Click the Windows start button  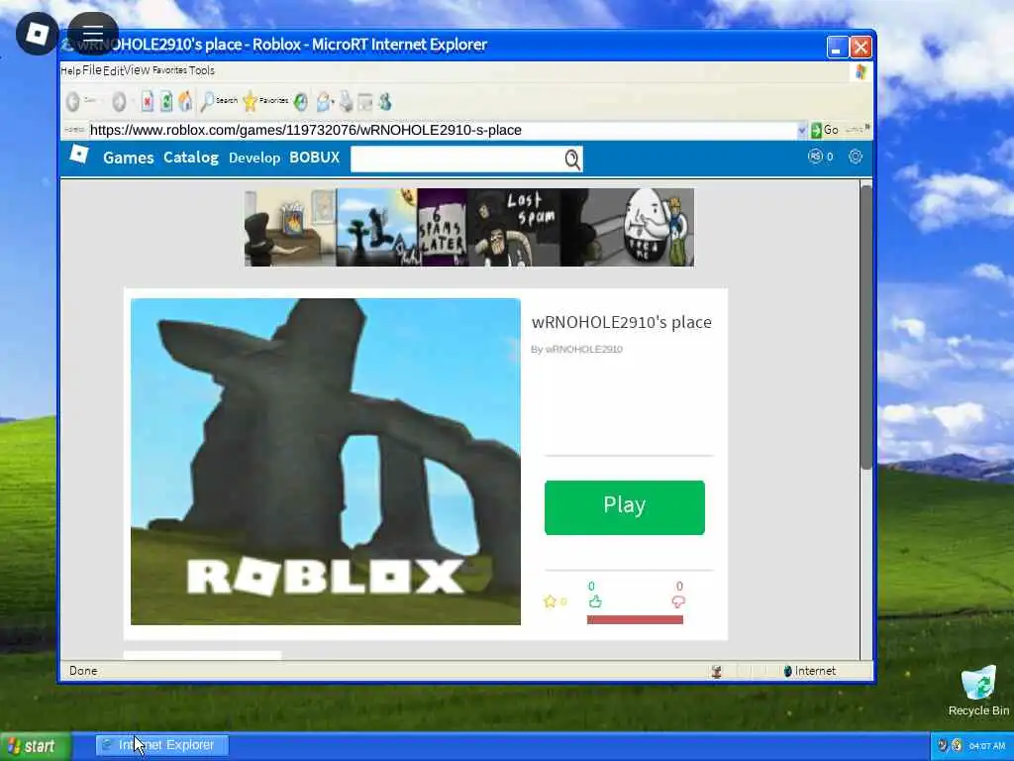[x=36, y=747]
